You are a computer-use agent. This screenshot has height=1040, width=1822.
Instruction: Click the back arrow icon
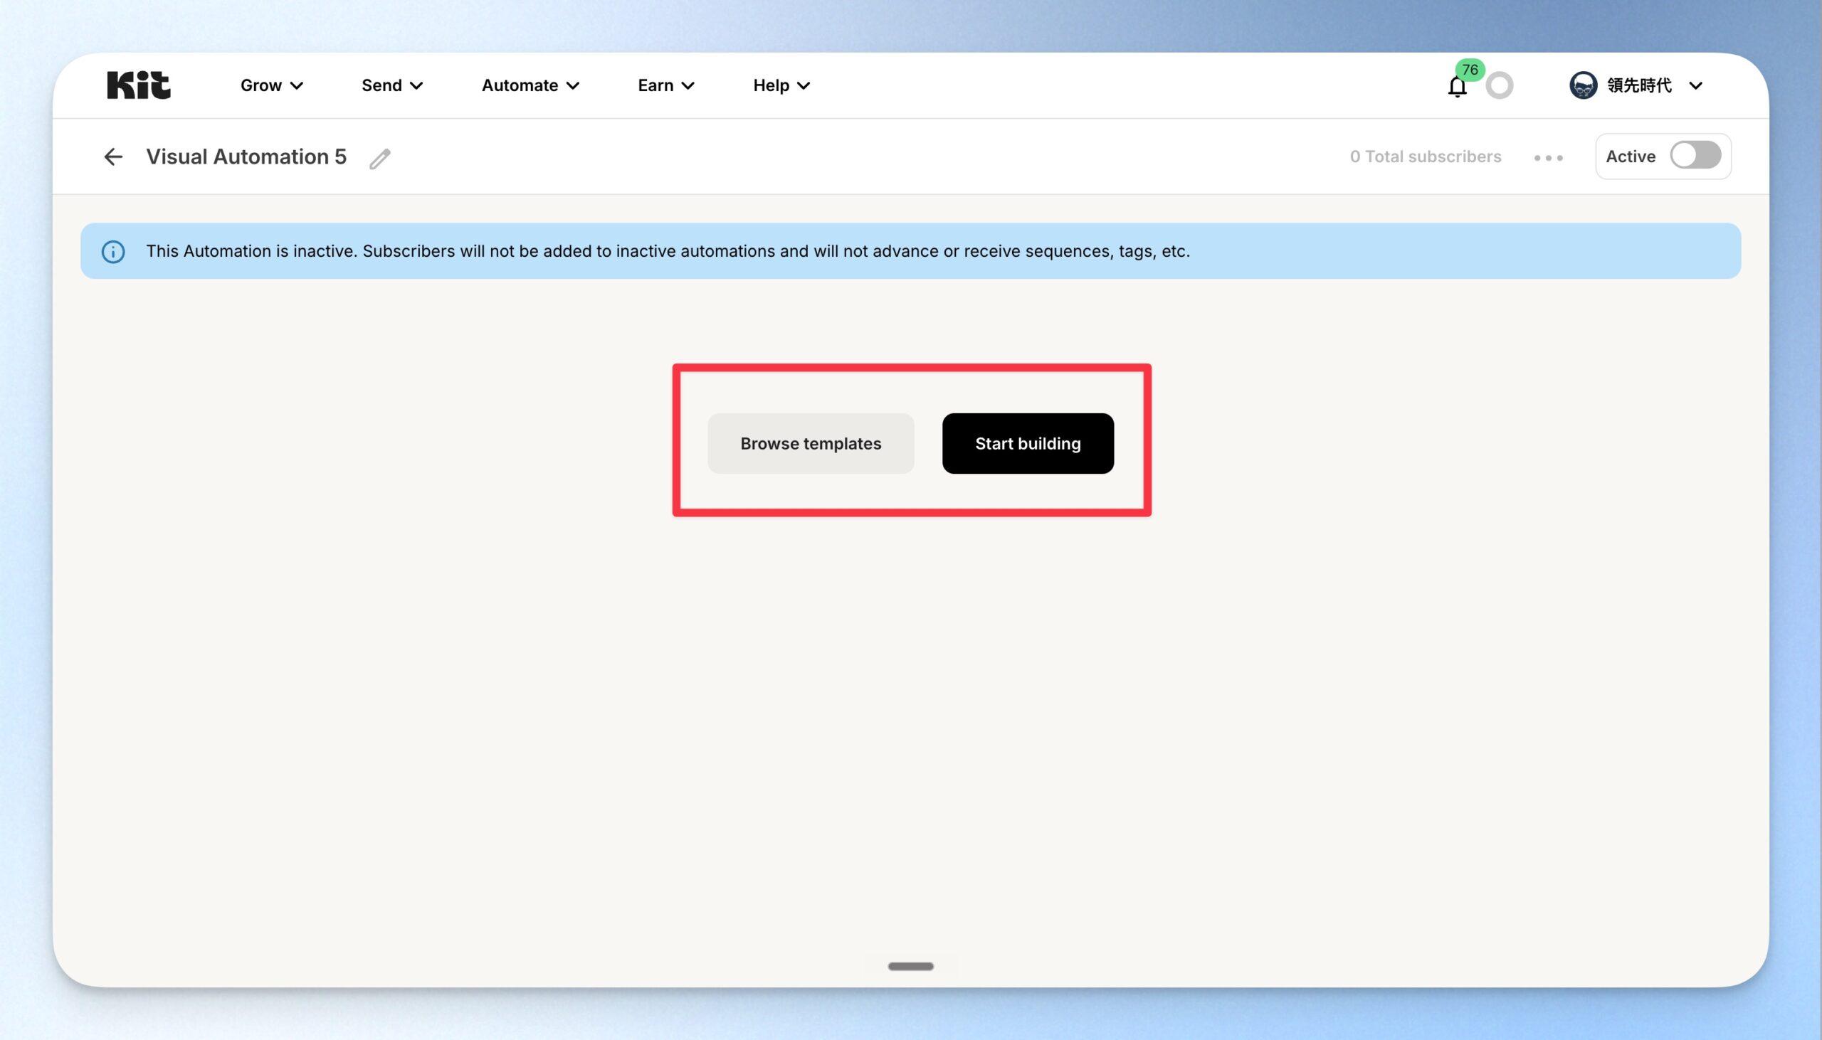click(113, 156)
